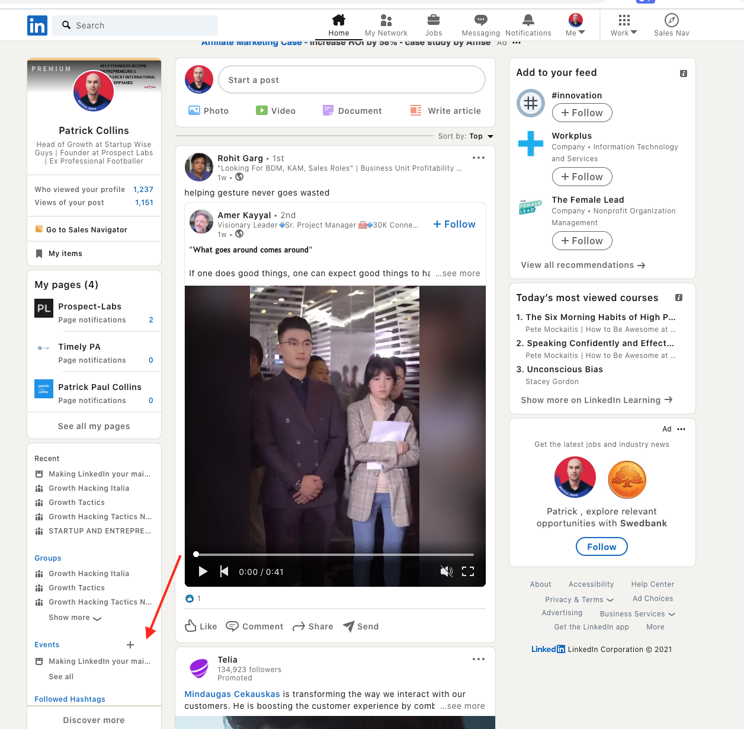Unmute the video volume icon
Viewport: 744px width, 729px height.
(446, 571)
